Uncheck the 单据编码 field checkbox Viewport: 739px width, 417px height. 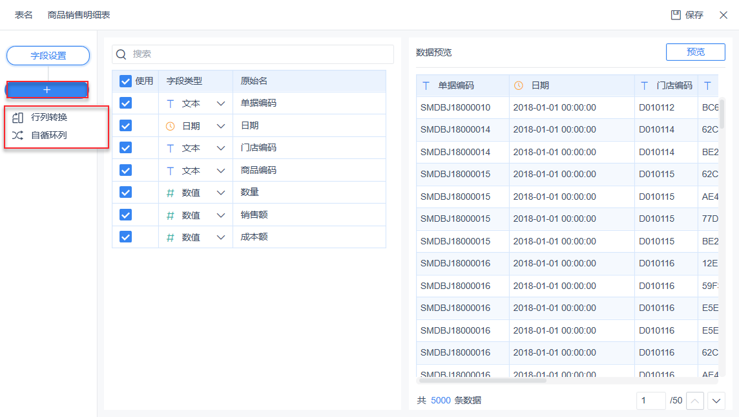[125, 103]
